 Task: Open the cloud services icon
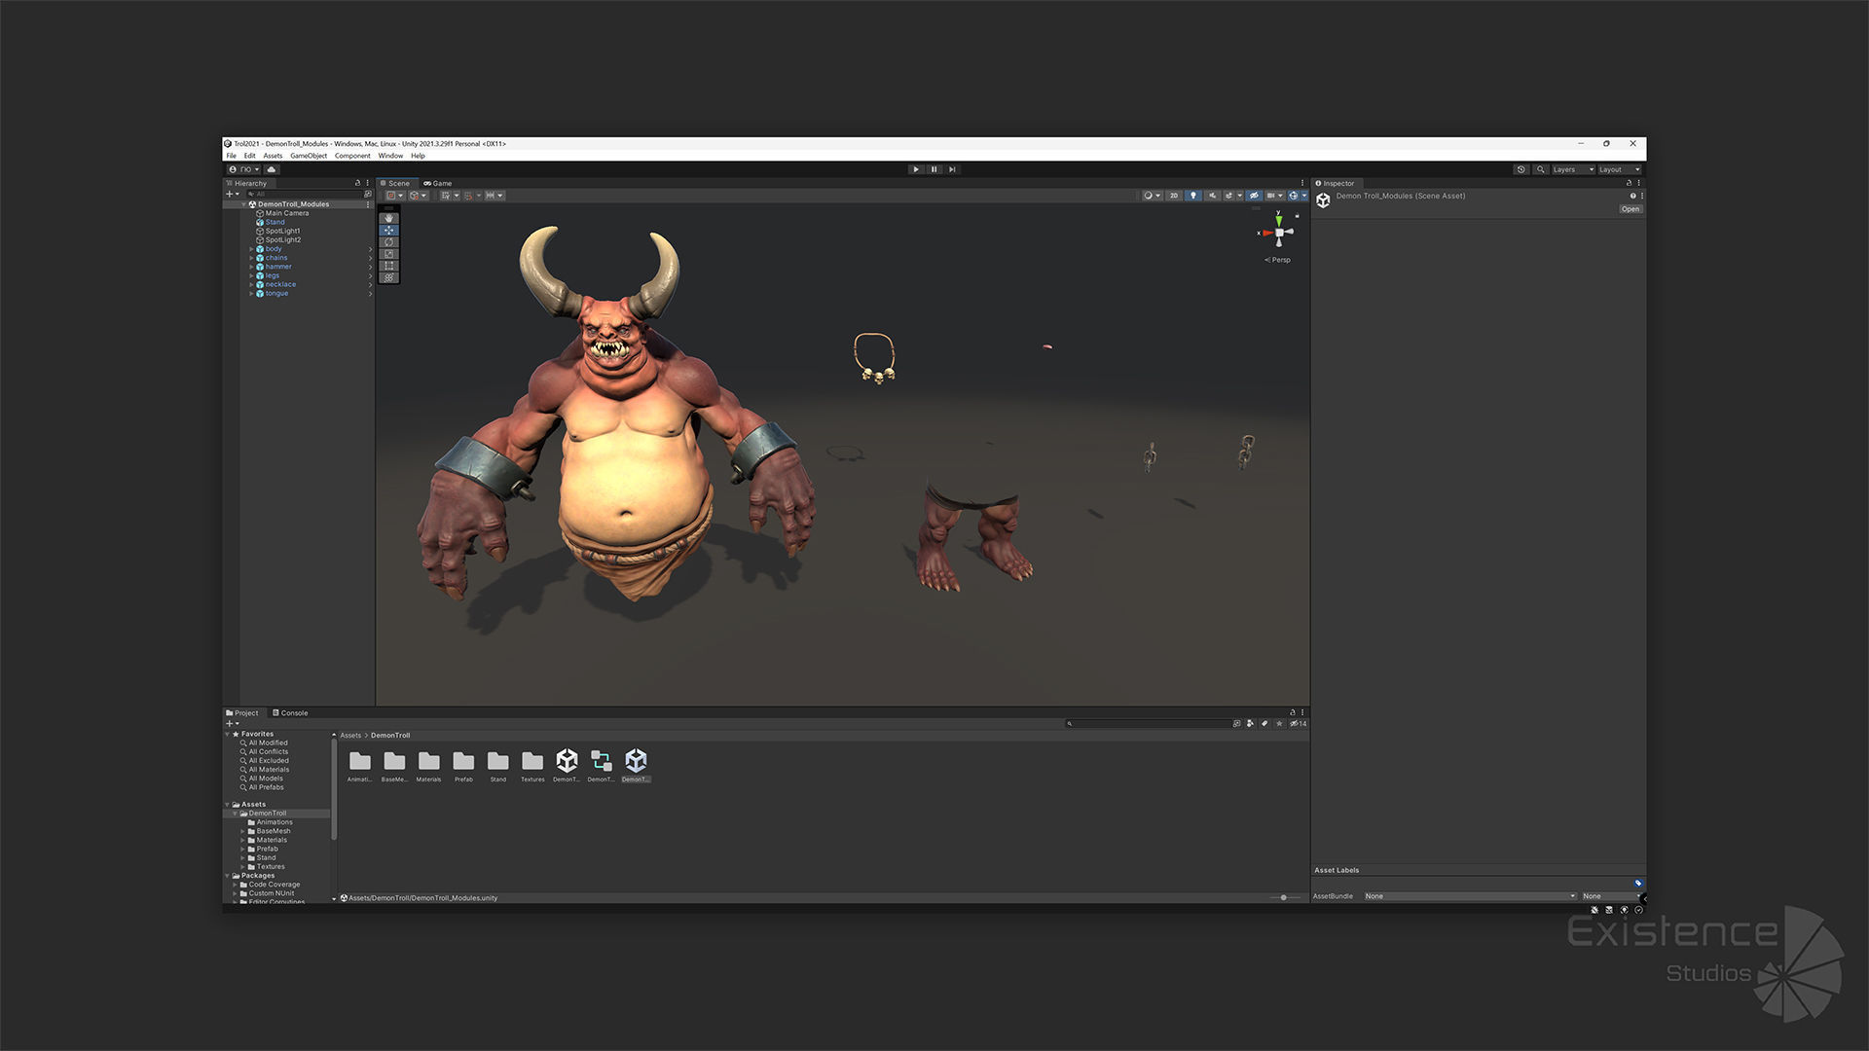(272, 169)
